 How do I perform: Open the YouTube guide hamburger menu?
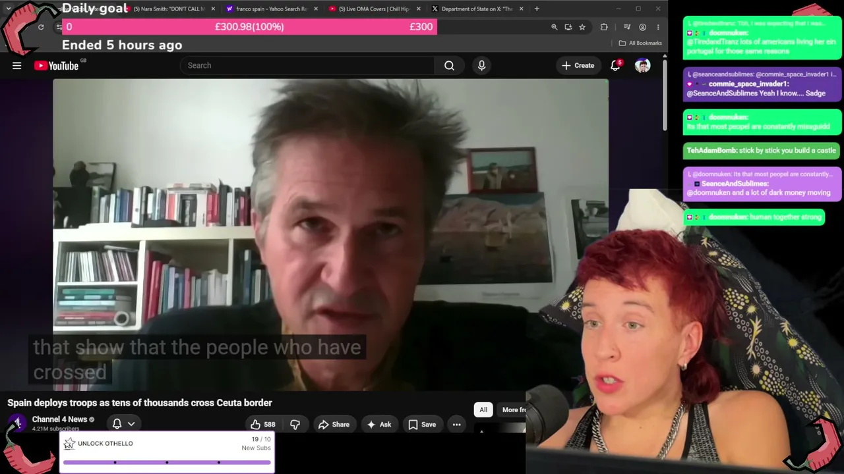click(17, 65)
